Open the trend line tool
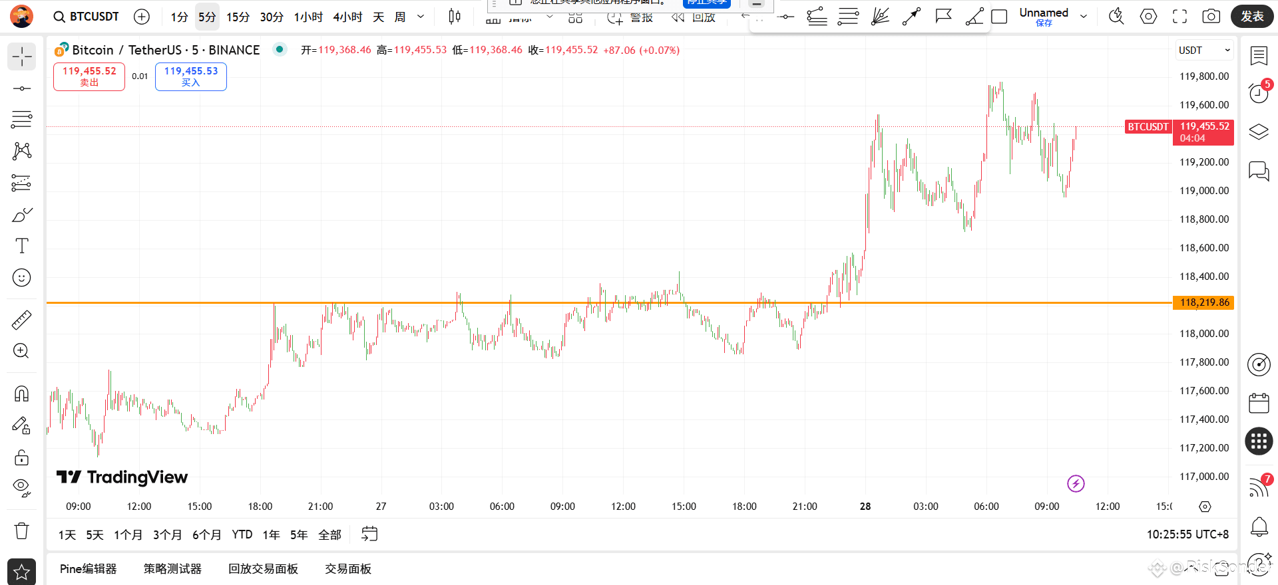Screen dimensions: 1278x585 (x=22, y=88)
